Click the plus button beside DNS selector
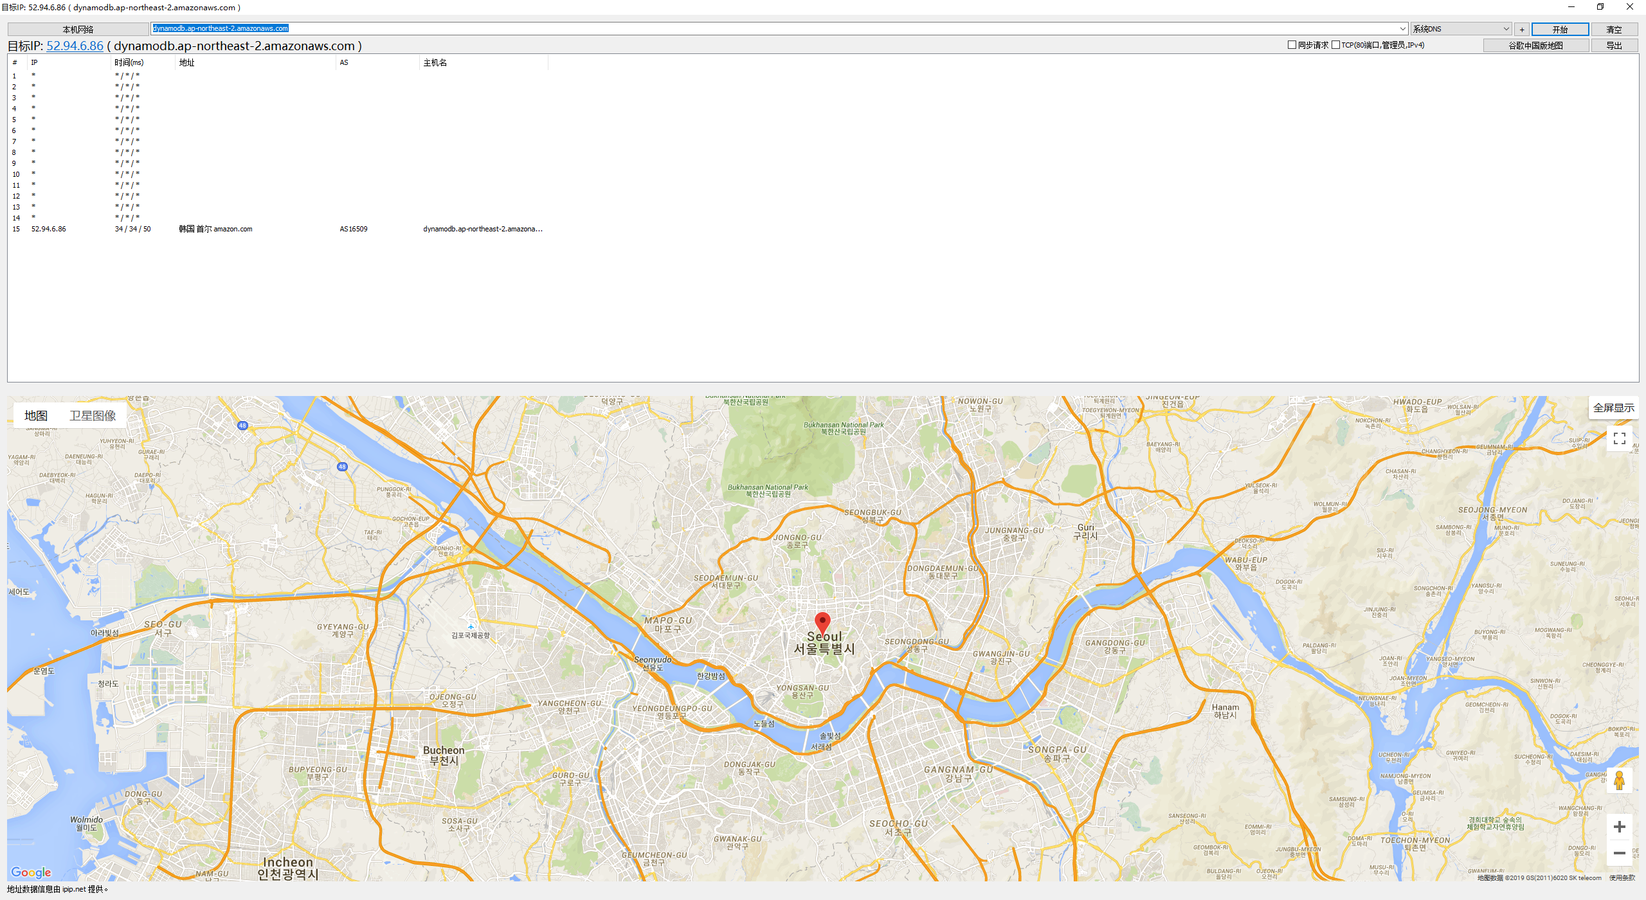 tap(1522, 30)
